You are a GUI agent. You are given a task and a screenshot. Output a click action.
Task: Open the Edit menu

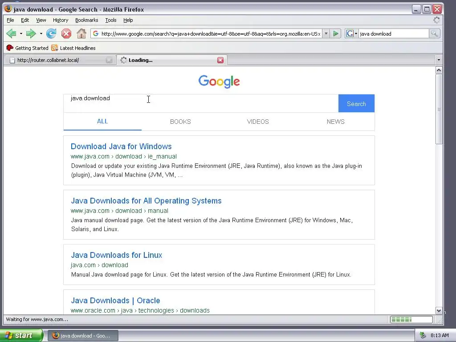pyautogui.click(x=25, y=20)
